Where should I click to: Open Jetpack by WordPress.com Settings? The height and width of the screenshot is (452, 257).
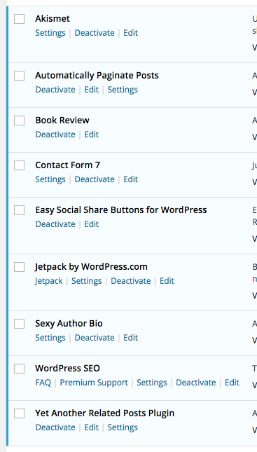(x=87, y=281)
